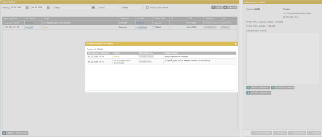Click Добавить документы plus button
The image size is (322, 137).
259,93
